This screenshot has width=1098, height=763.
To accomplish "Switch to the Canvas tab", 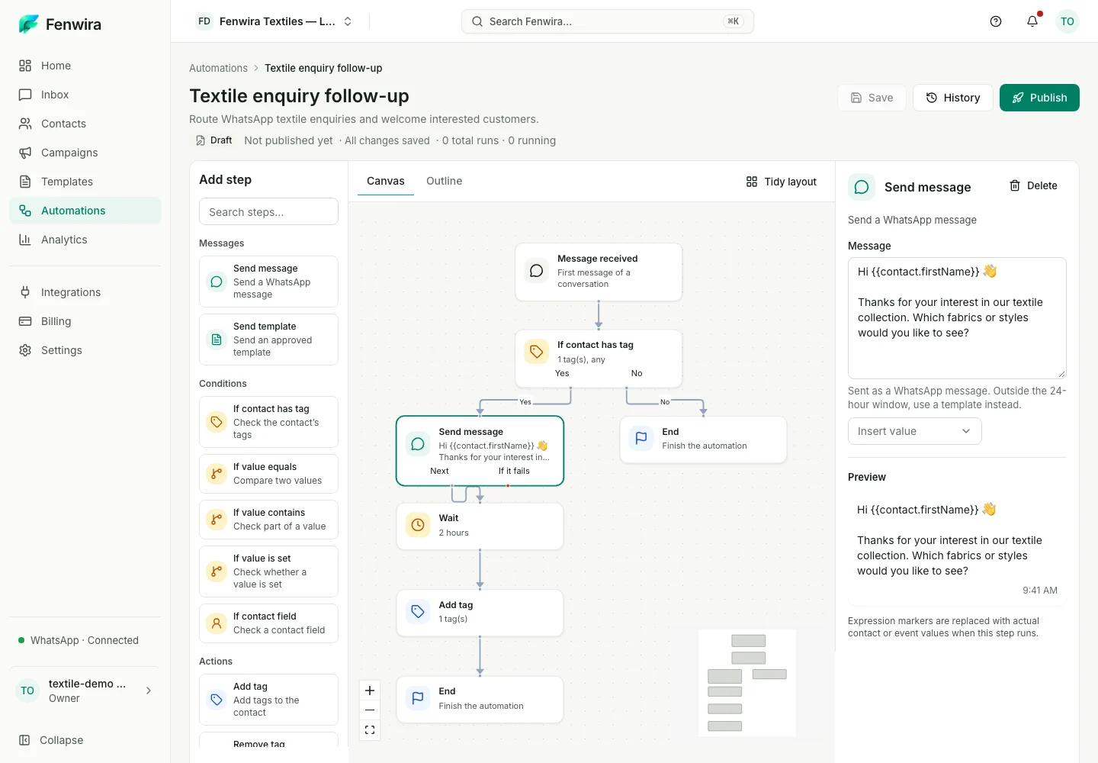I will (x=386, y=181).
